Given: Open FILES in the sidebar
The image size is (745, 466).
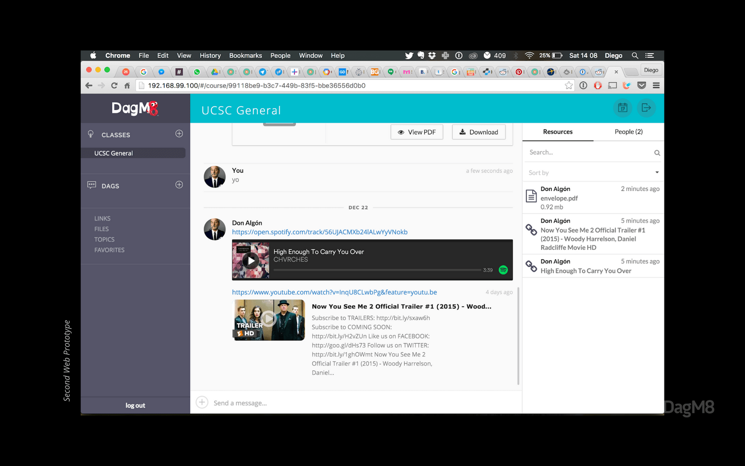Looking at the screenshot, I should point(102,229).
